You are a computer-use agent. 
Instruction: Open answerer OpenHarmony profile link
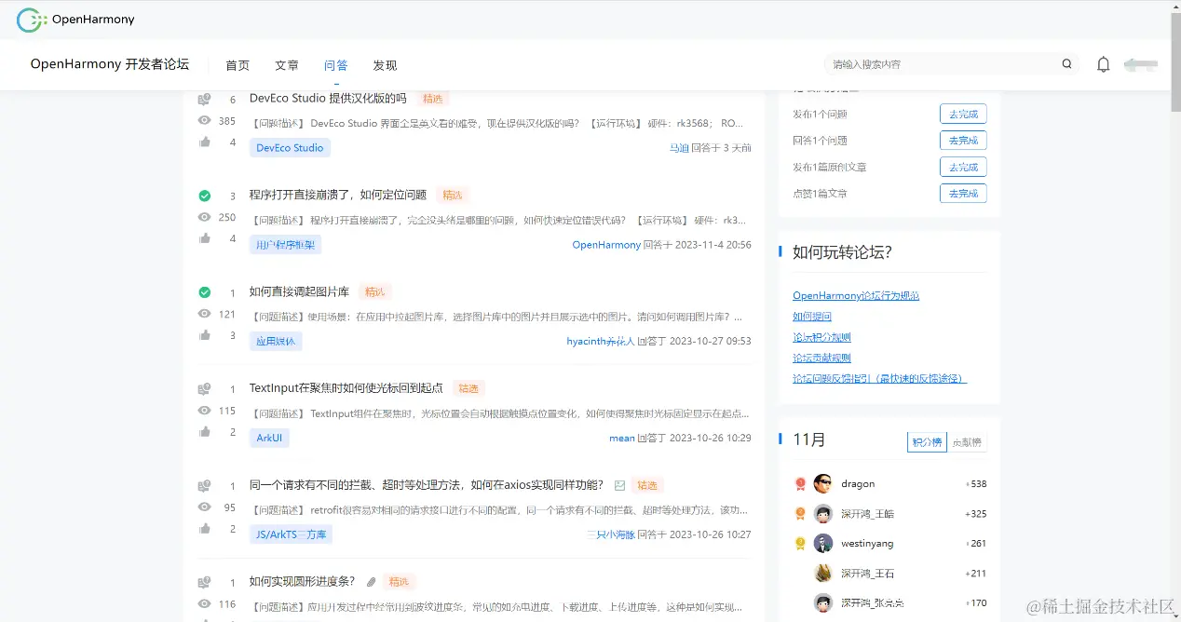[x=606, y=245]
